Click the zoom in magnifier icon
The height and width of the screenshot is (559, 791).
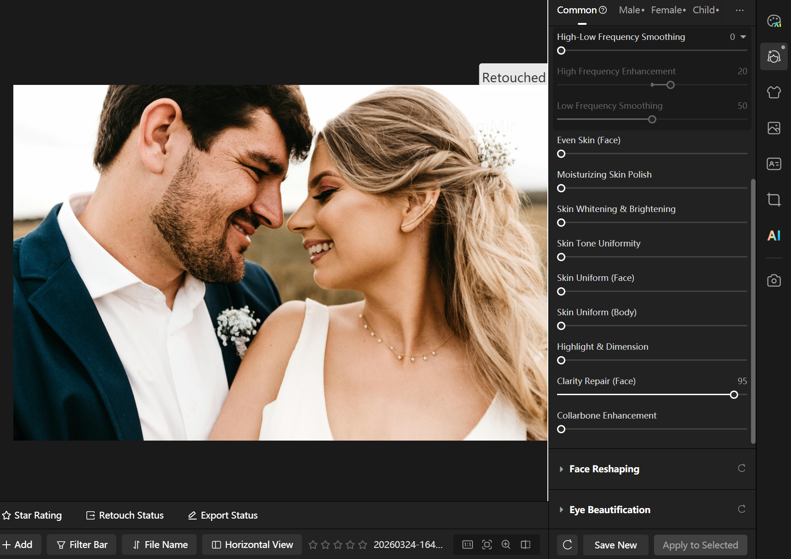[x=506, y=545]
